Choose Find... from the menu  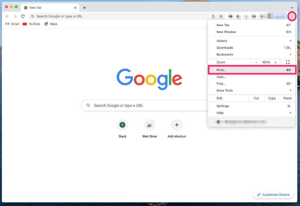click(251, 84)
